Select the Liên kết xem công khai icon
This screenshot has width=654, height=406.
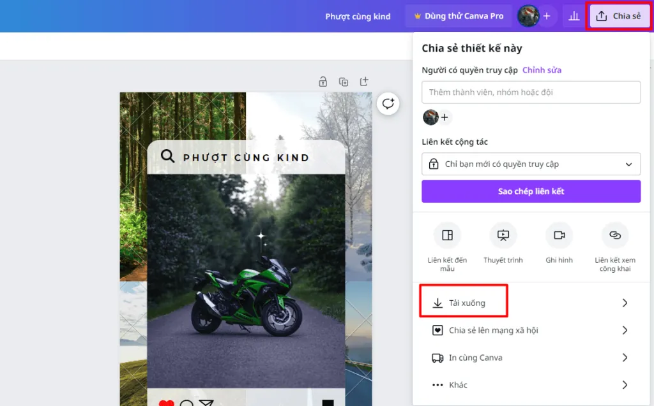coord(615,235)
